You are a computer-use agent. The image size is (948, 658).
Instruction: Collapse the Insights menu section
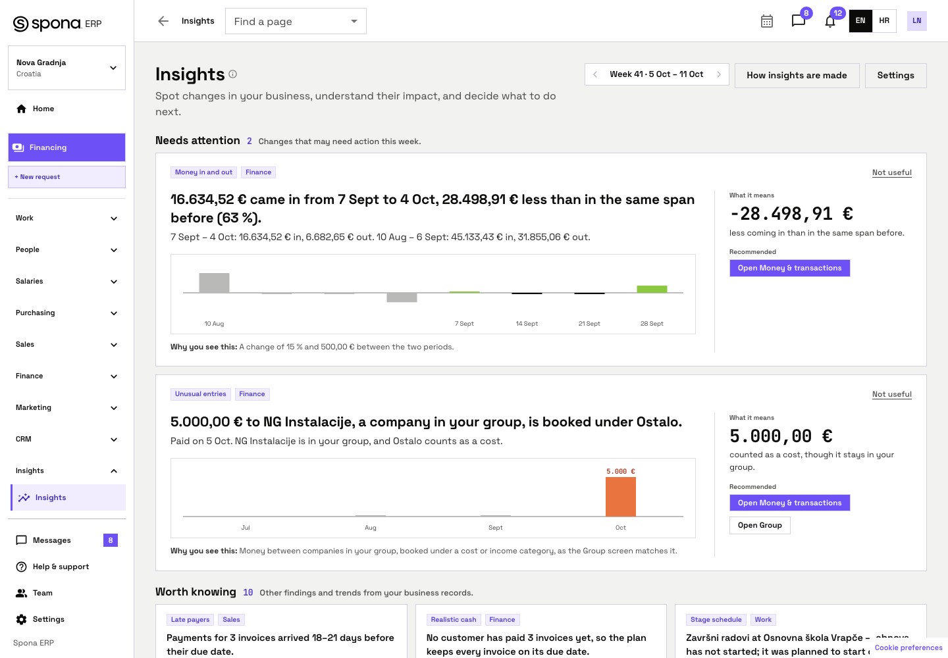pos(66,470)
